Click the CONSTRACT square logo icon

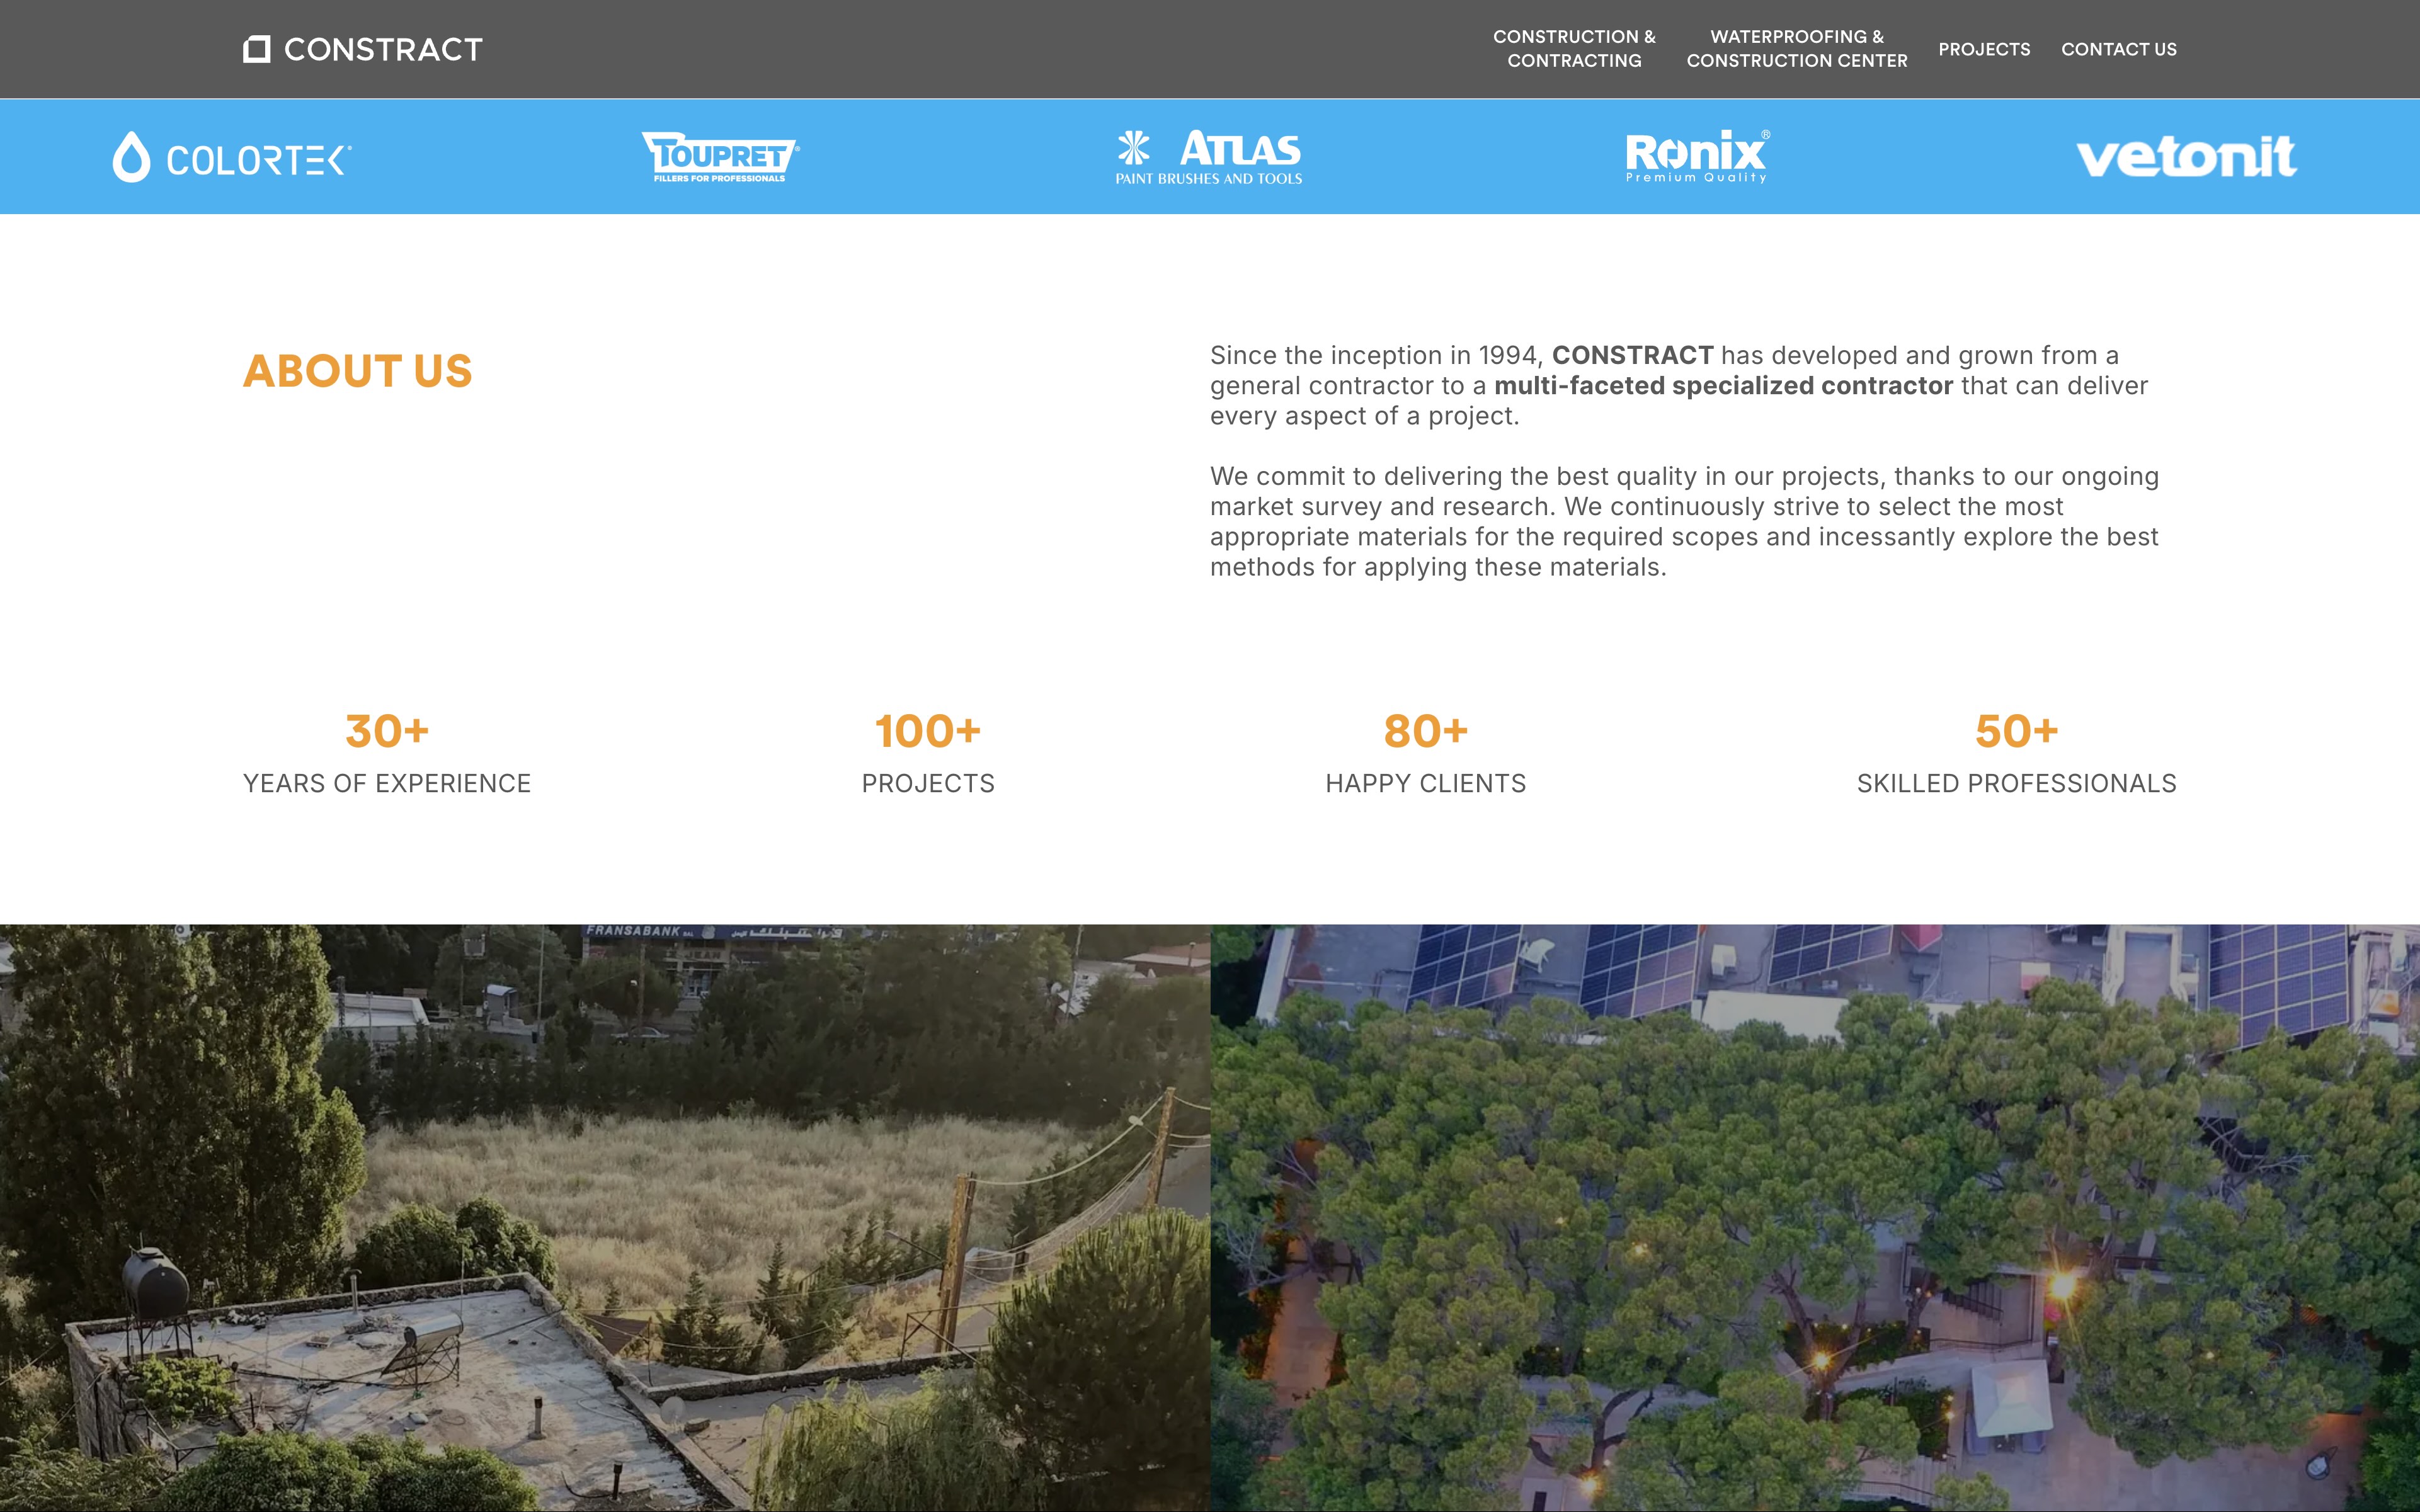coord(256,49)
